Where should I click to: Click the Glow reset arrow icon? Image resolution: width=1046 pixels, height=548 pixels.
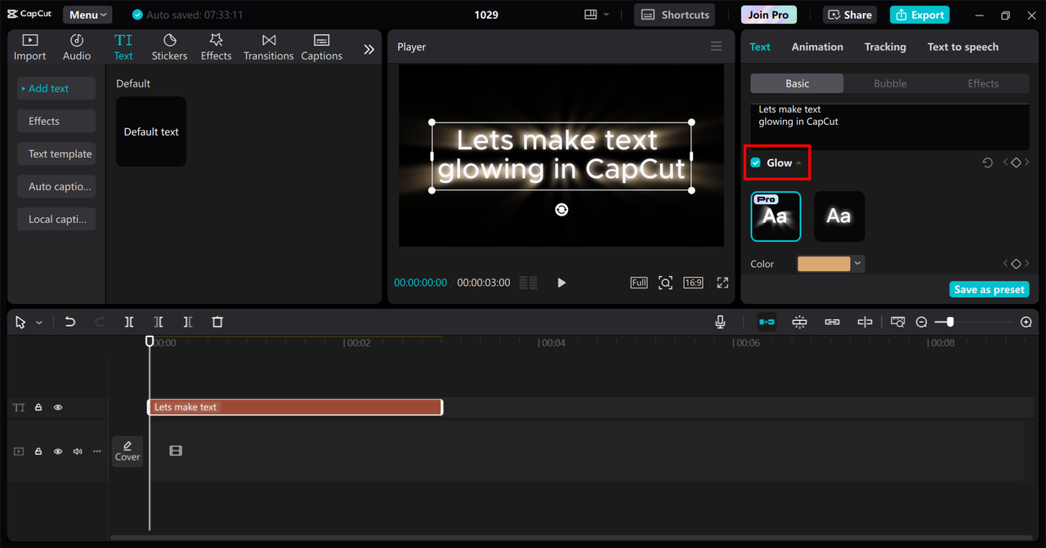pyautogui.click(x=987, y=163)
